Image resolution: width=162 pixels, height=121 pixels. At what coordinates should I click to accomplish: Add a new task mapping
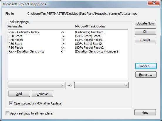coord(19,94)
